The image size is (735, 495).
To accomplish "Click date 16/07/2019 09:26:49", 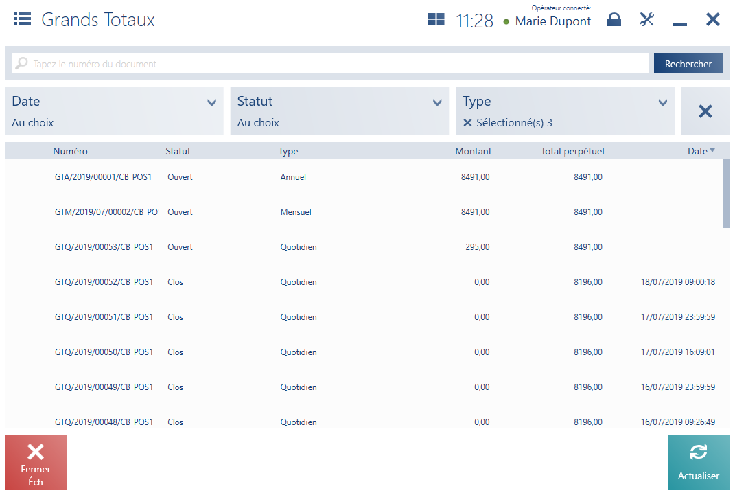I will coord(678,422).
